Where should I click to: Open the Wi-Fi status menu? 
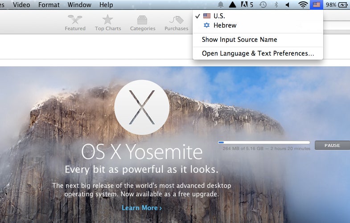303,5
